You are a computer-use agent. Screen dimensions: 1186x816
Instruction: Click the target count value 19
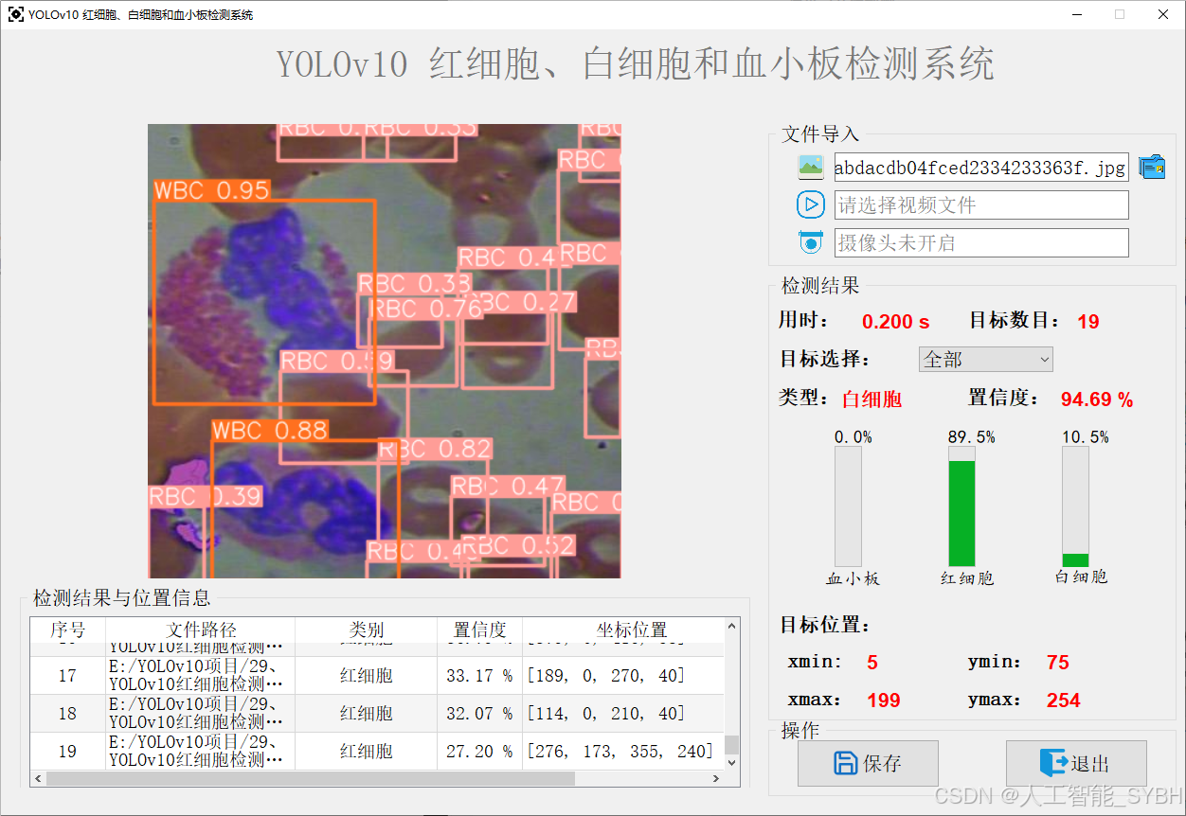coord(1088,322)
